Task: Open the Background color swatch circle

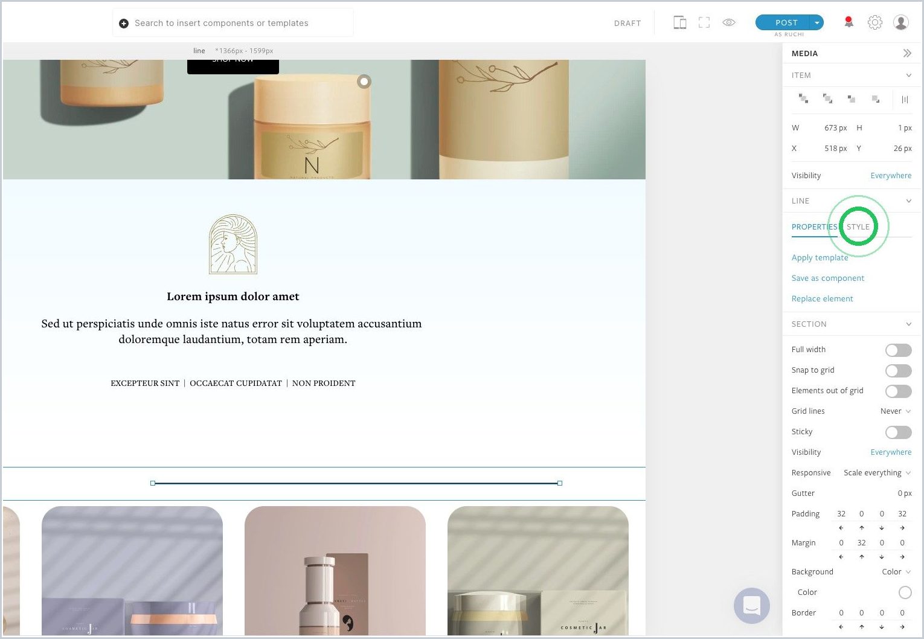Action: [x=905, y=592]
